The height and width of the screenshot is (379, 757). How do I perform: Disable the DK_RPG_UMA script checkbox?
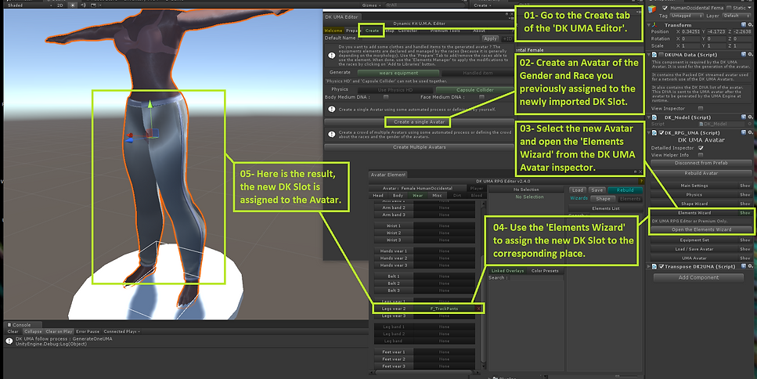click(x=661, y=133)
